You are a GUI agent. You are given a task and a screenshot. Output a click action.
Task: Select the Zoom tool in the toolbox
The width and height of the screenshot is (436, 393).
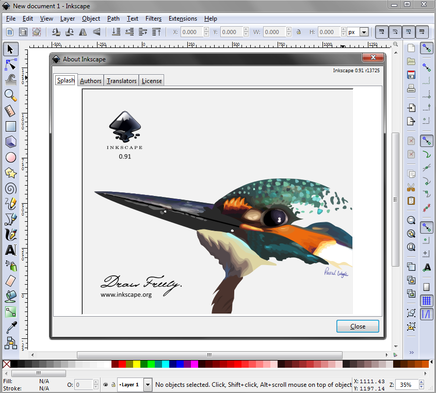(x=11, y=95)
